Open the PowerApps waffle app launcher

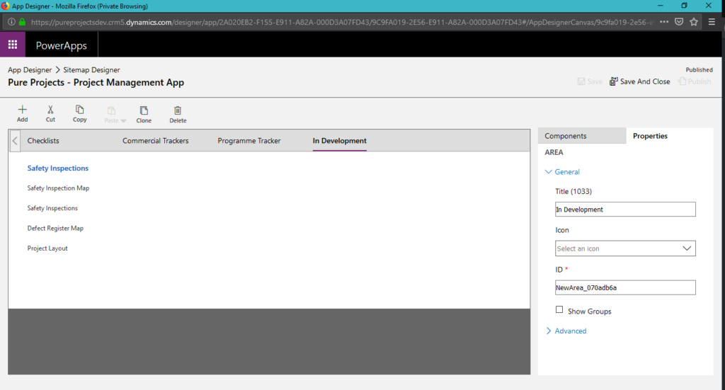coord(13,45)
